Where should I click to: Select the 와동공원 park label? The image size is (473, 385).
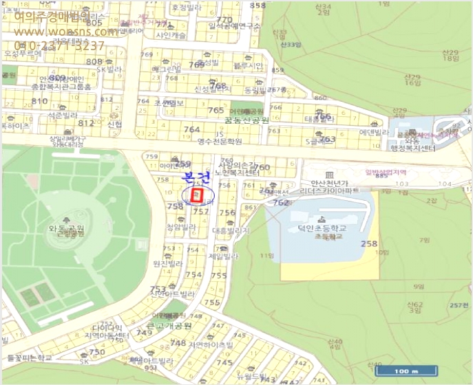(x=66, y=228)
